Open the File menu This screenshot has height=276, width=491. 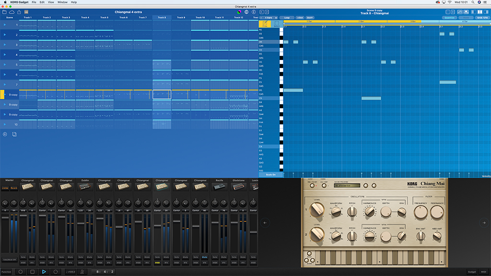pyautogui.click(x=34, y=2)
